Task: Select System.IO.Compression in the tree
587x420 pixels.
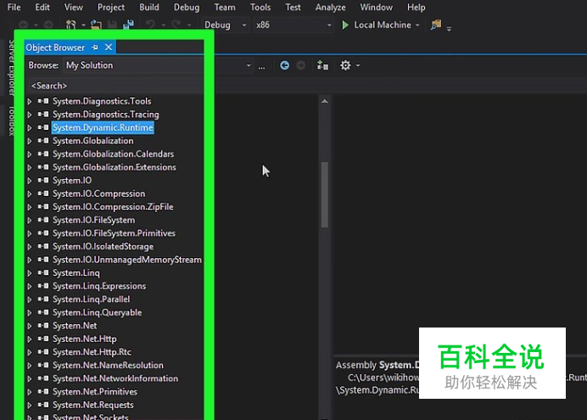Action: tap(99, 193)
